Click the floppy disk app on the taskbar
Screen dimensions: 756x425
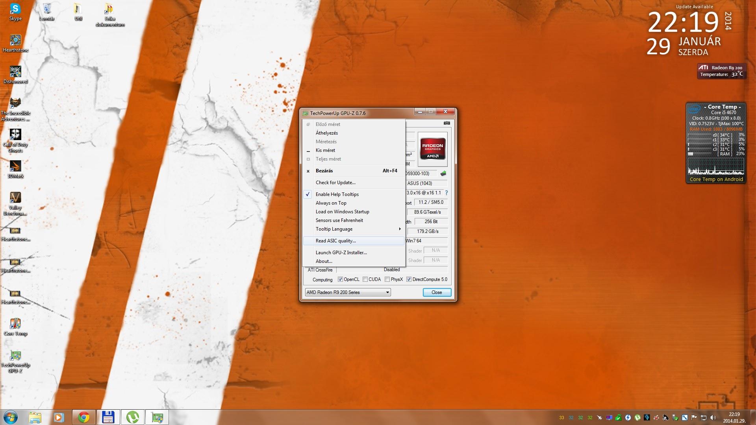tap(108, 417)
